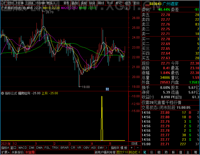Toggle the side panel icon beside the diamond
The height and width of the screenshot is (155, 200).
tap(126, 8)
